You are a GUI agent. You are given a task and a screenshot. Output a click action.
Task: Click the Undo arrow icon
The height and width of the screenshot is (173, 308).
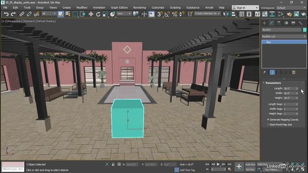point(6,14)
